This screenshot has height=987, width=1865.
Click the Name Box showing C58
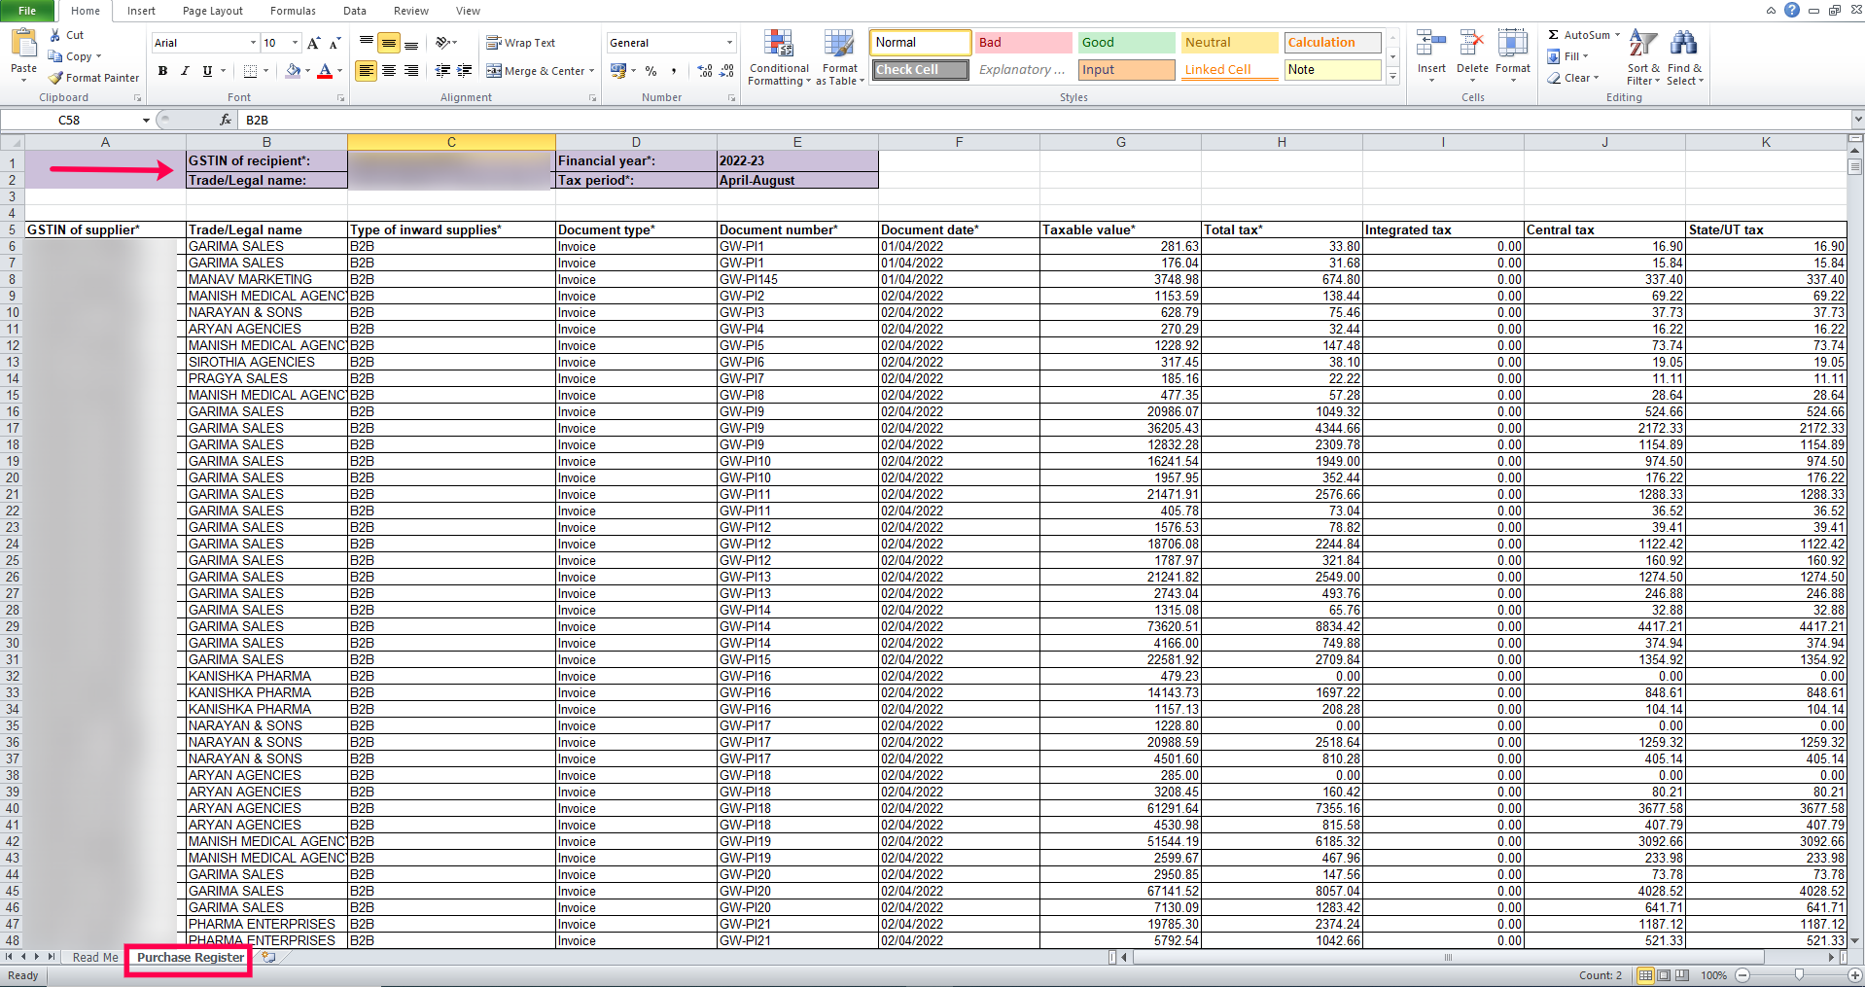tap(70, 120)
